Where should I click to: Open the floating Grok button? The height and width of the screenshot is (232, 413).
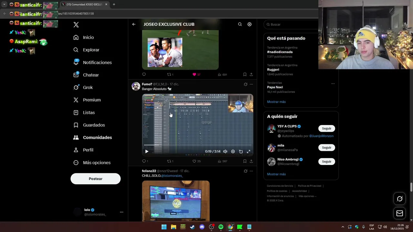tap(399, 199)
